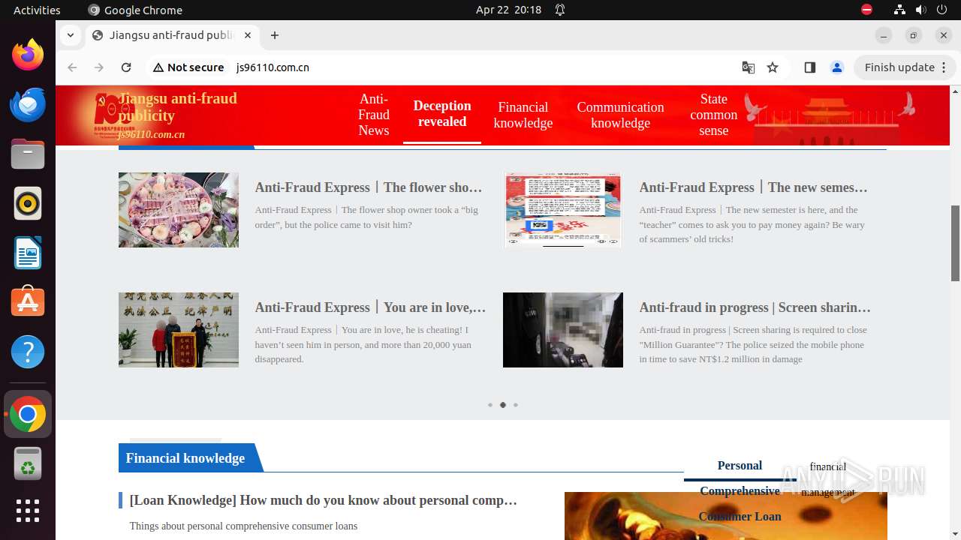The width and height of the screenshot is (961, 540).
Task: Open Rhythmbox music player icon
Action: pyautogui.click(x=28, y=203)
